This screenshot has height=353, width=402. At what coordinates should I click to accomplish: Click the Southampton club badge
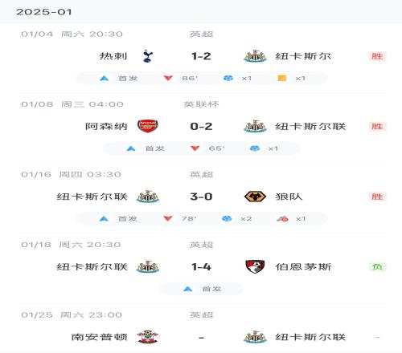[x=148, y=337]
